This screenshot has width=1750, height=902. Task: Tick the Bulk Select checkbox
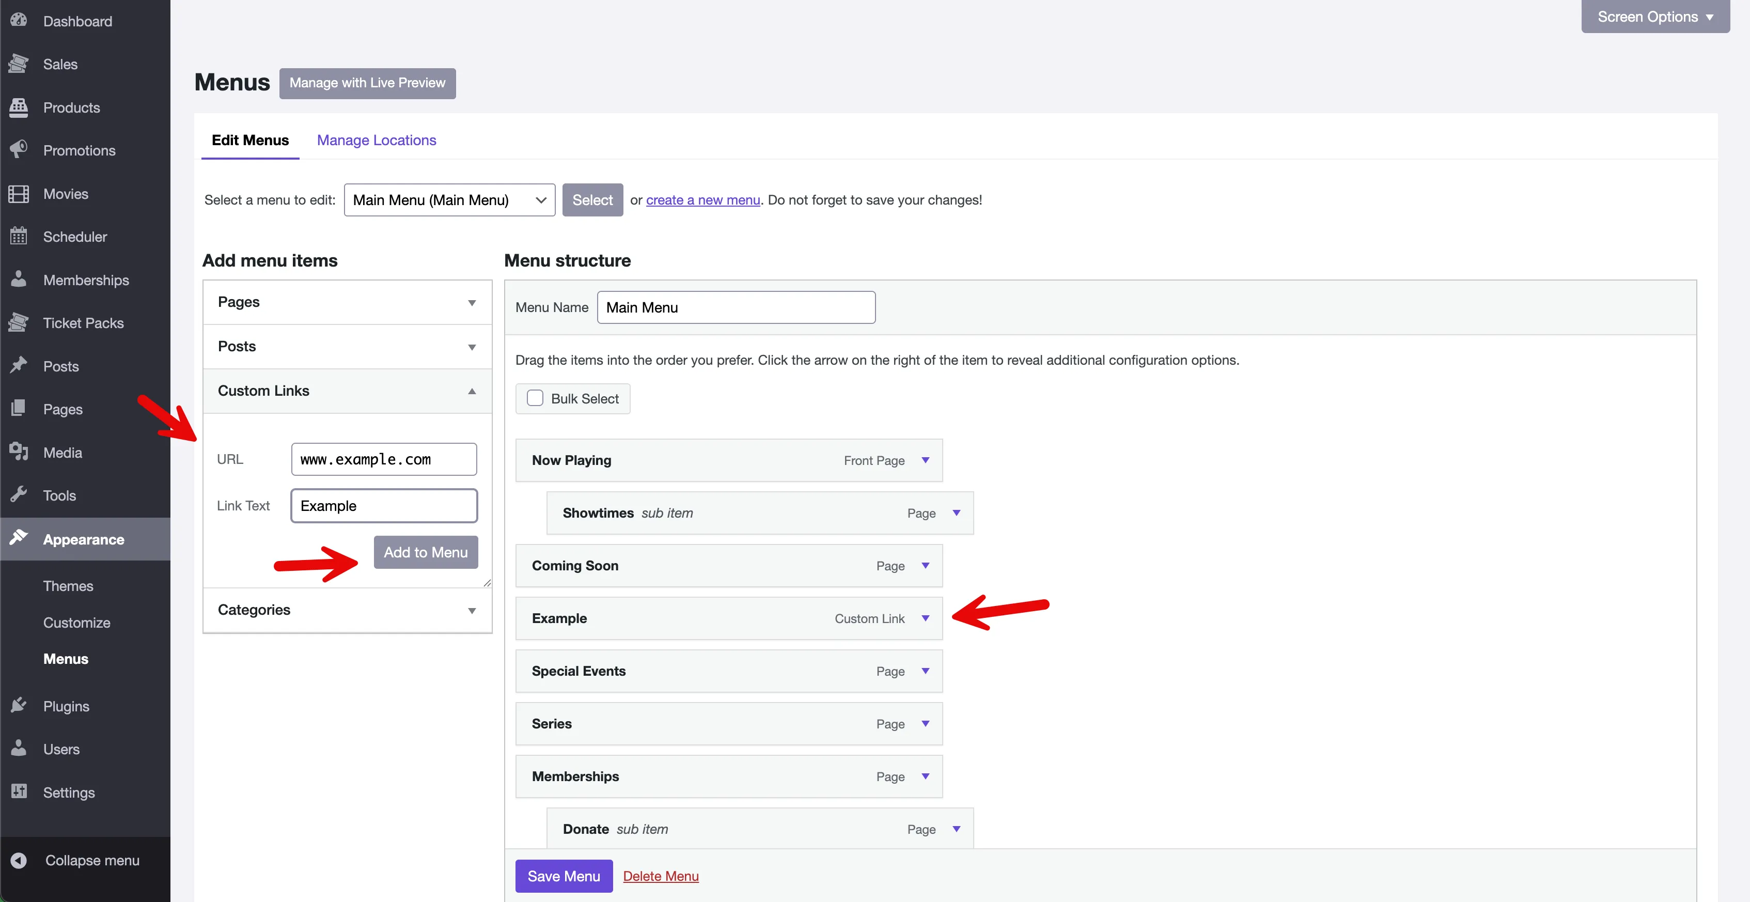535,398
